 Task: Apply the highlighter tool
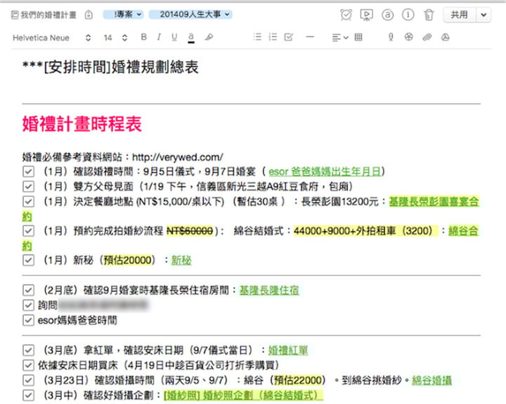pos(209,37)
